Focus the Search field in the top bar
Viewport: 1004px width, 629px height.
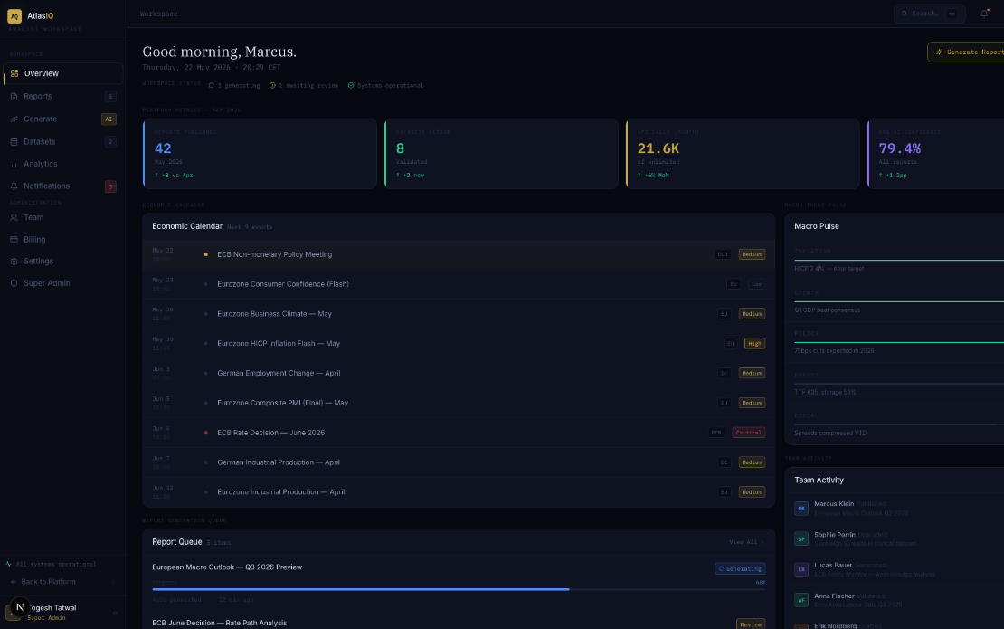coord(929,14)
